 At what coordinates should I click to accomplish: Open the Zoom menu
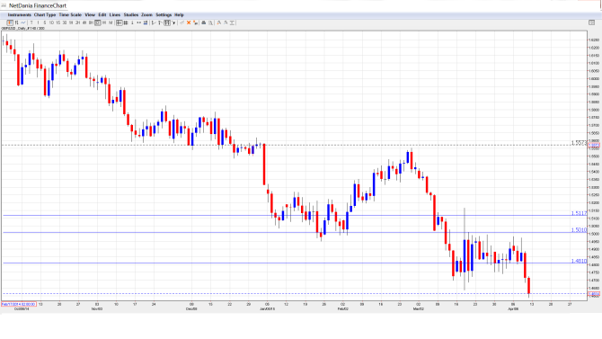click(x=146, y=15)
